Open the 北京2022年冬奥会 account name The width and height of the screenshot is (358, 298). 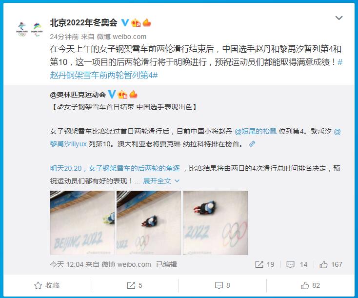(x=83, y=22)
